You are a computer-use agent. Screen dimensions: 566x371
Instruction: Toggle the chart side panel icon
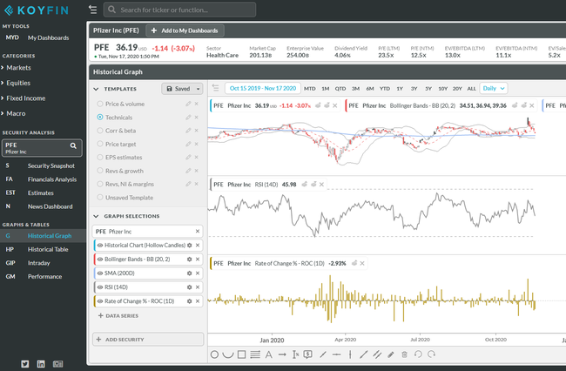coord(215,88)
